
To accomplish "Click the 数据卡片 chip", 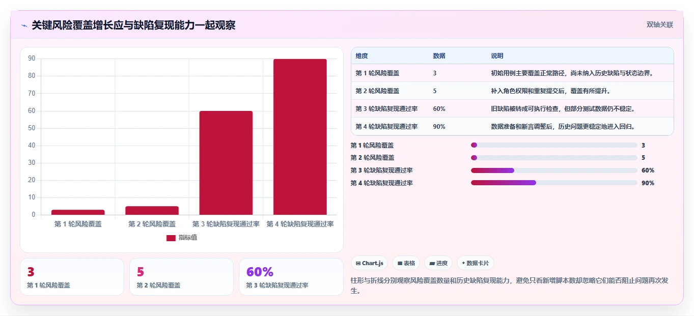I will (x=476, y=263).
